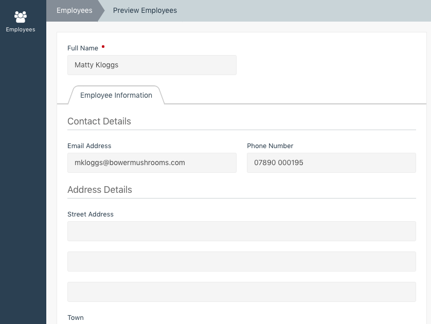Select the Phone Number field showing 07890 000195

click(331, 163)
